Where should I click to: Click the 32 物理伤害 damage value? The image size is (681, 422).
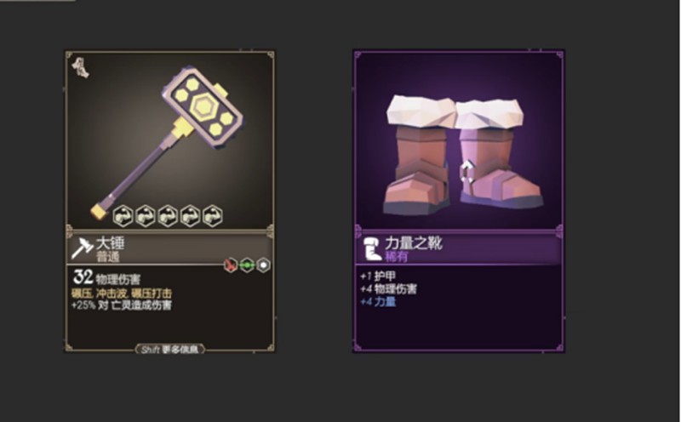[106, 277]
